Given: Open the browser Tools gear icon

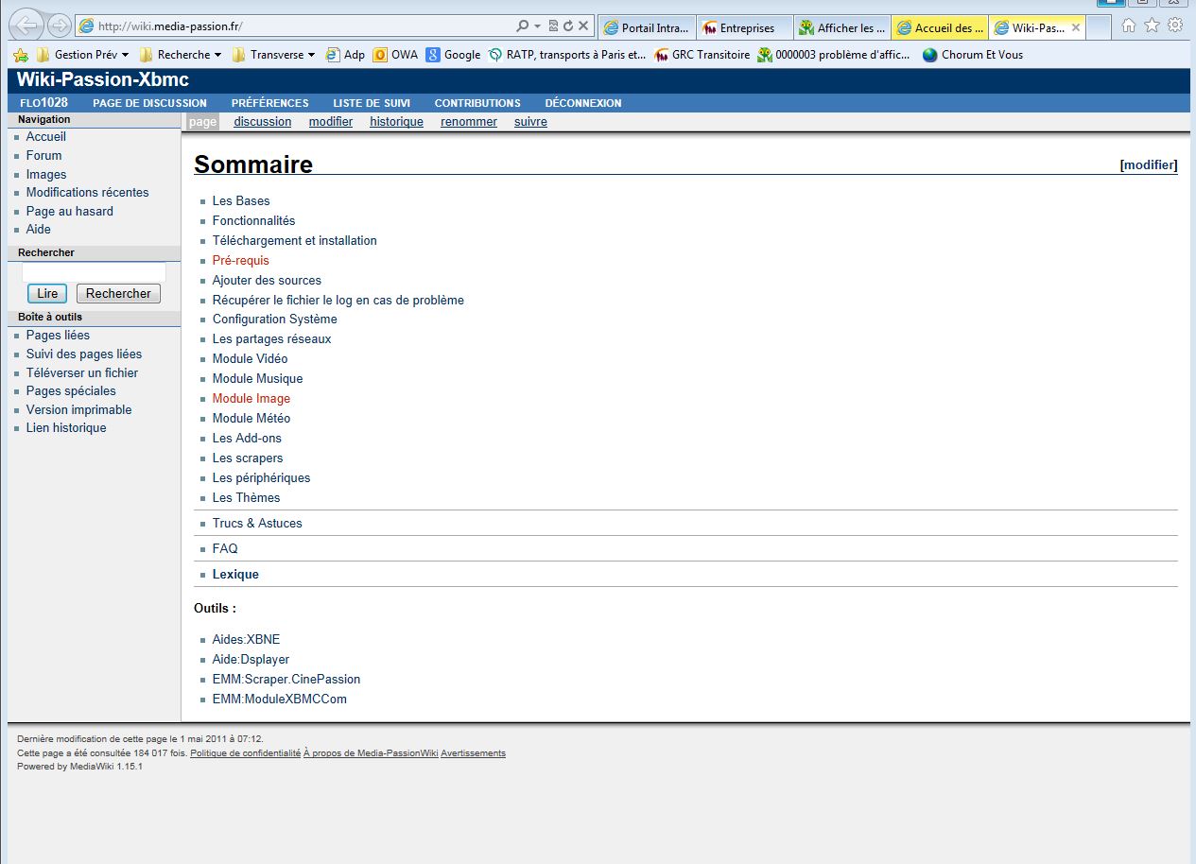Looking at the screenshot, I should [1175, 26].
